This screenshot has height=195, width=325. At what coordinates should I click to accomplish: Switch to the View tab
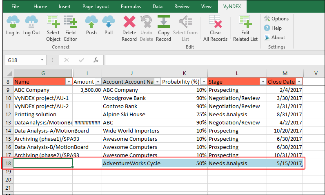point(206,7)
